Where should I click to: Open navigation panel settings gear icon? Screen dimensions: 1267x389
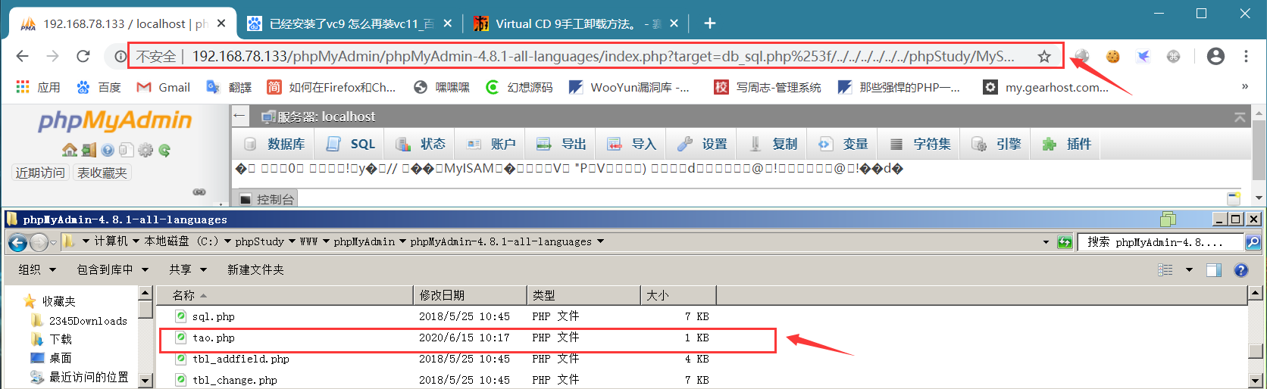coord(145,150)
